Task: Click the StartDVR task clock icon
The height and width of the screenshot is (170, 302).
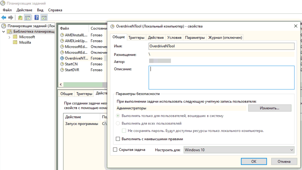Action: tap(62, 70)
